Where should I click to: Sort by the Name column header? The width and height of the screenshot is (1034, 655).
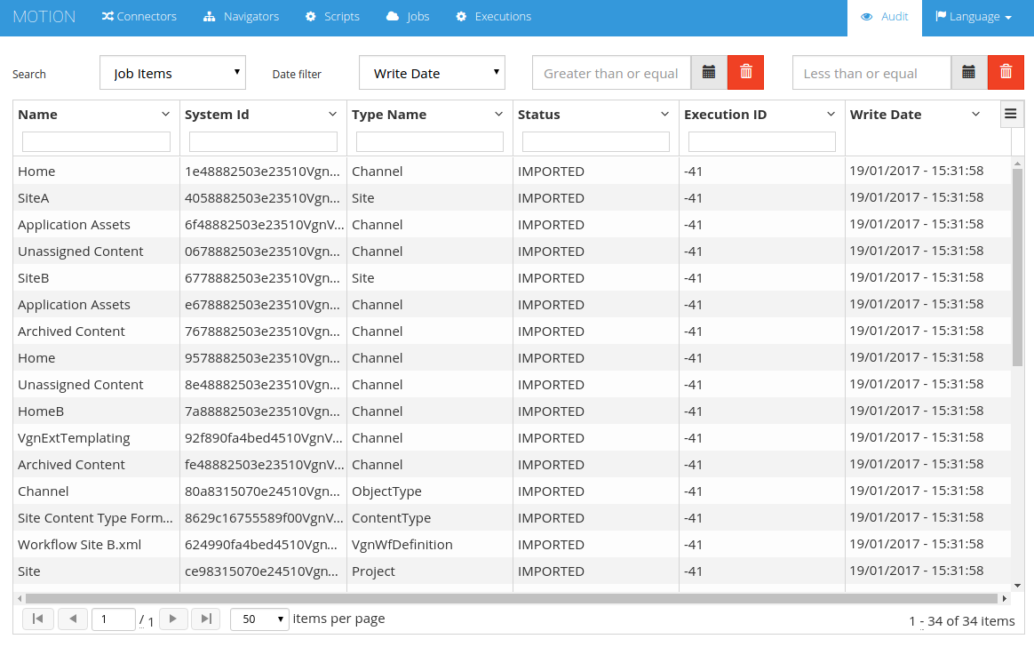pos(37,115)
